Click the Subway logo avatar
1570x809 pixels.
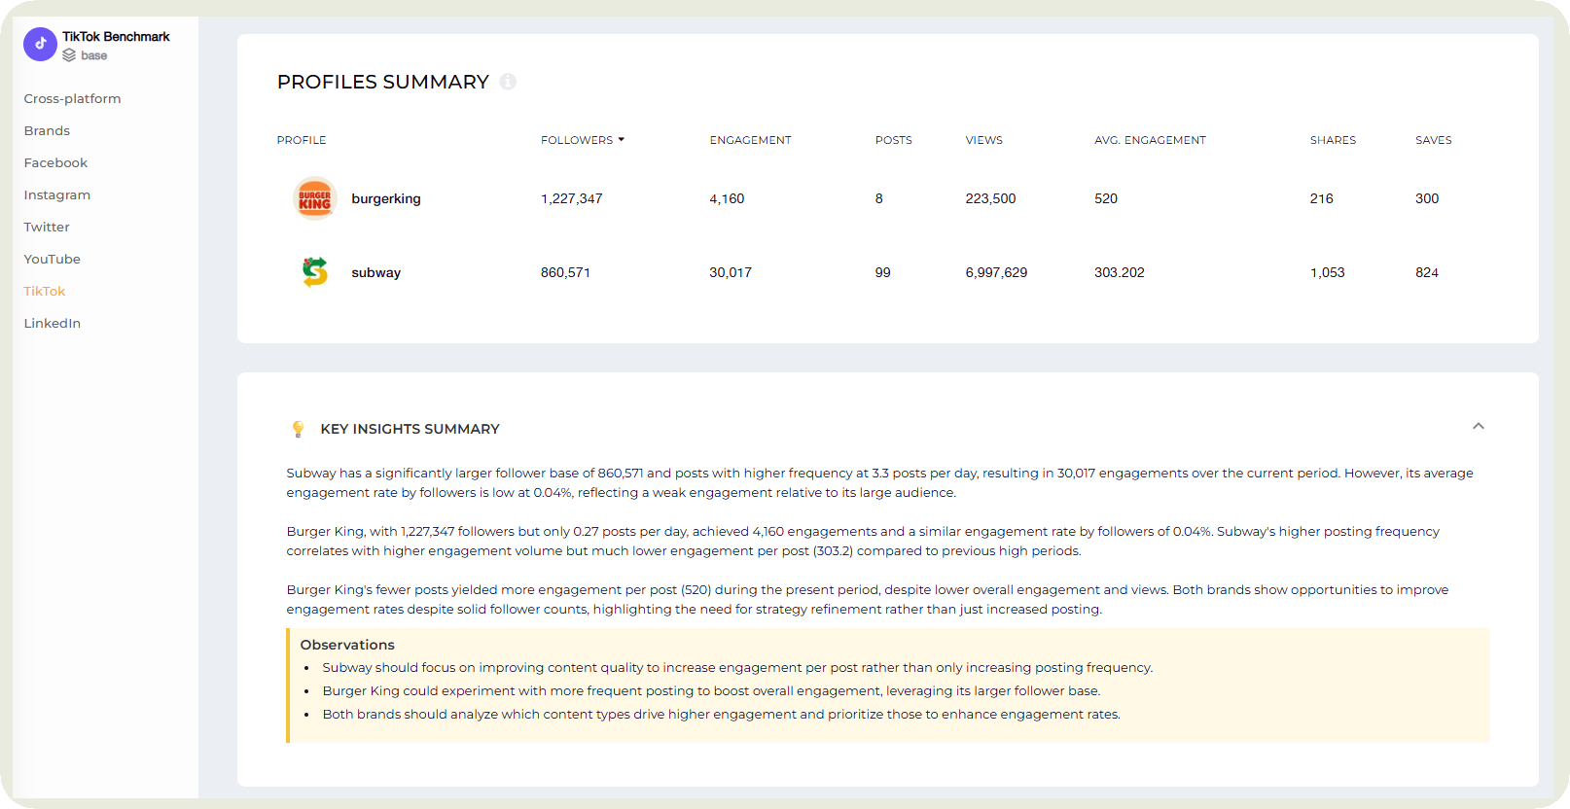tap(314, 272)
